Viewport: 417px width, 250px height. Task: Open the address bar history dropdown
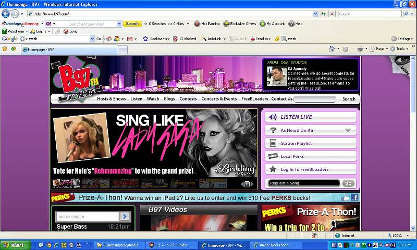[x=315, y=14]
